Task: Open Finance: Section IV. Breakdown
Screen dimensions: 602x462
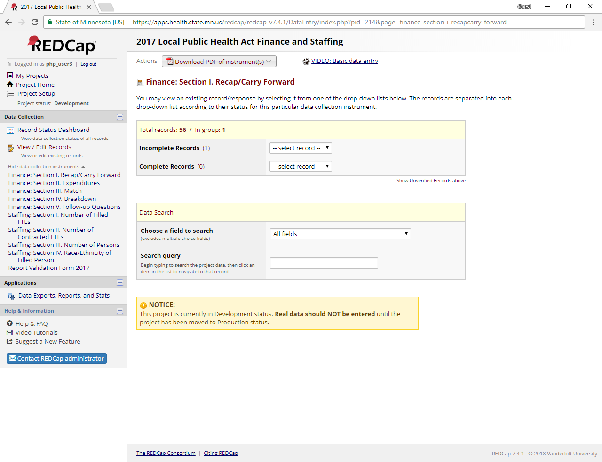Action: 52,199
